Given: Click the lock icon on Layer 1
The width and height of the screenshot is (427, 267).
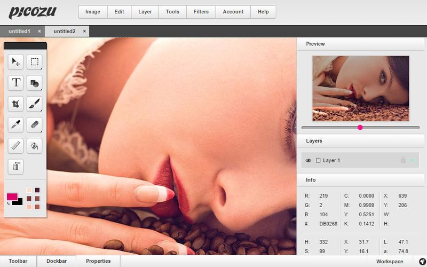Looking at the screenshot, I should pos(403,160).
